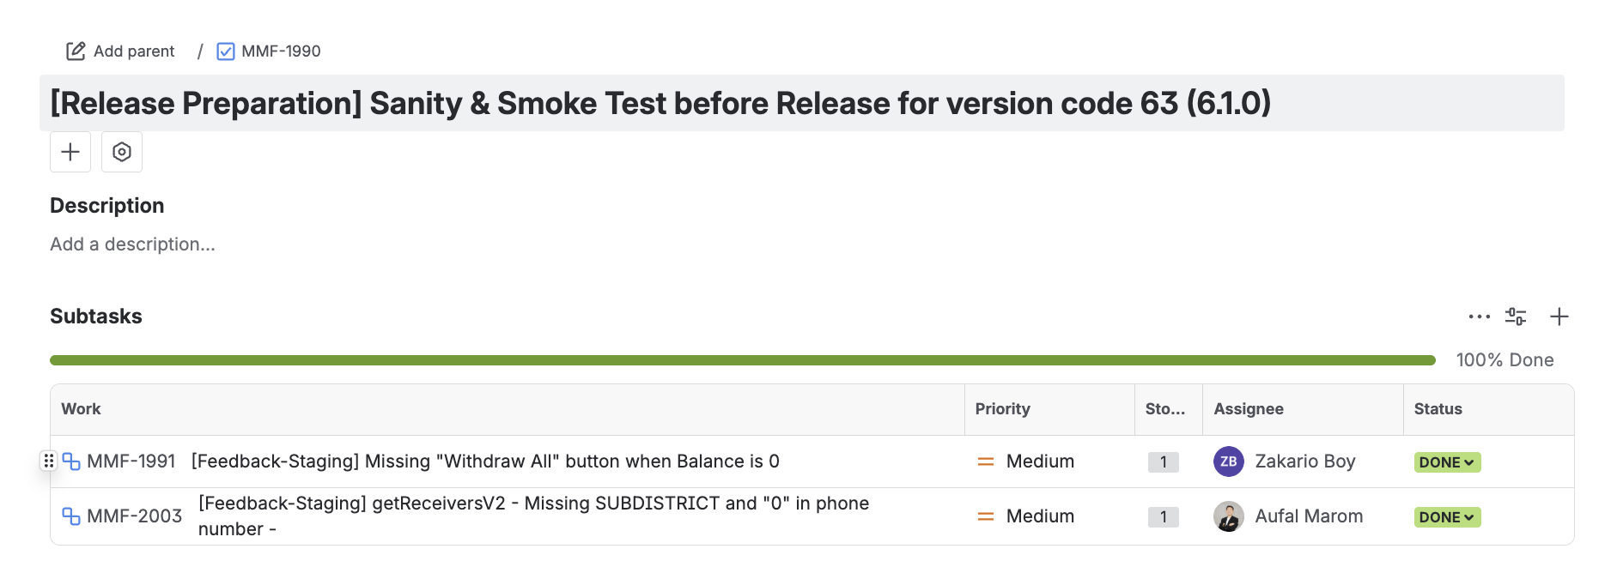
Task: Change Medium priority of MMF-1991
Action: point(1026,461)
